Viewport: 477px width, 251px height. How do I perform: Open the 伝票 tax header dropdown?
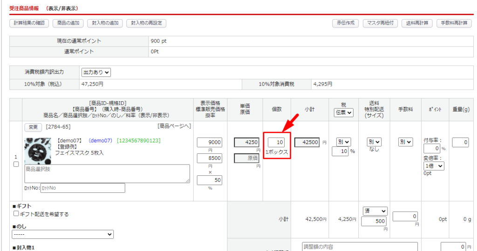pyautogui.click(x=343, y=112)
